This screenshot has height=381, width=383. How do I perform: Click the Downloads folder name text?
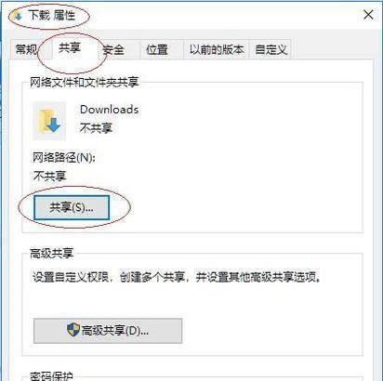tap(109, 110)
